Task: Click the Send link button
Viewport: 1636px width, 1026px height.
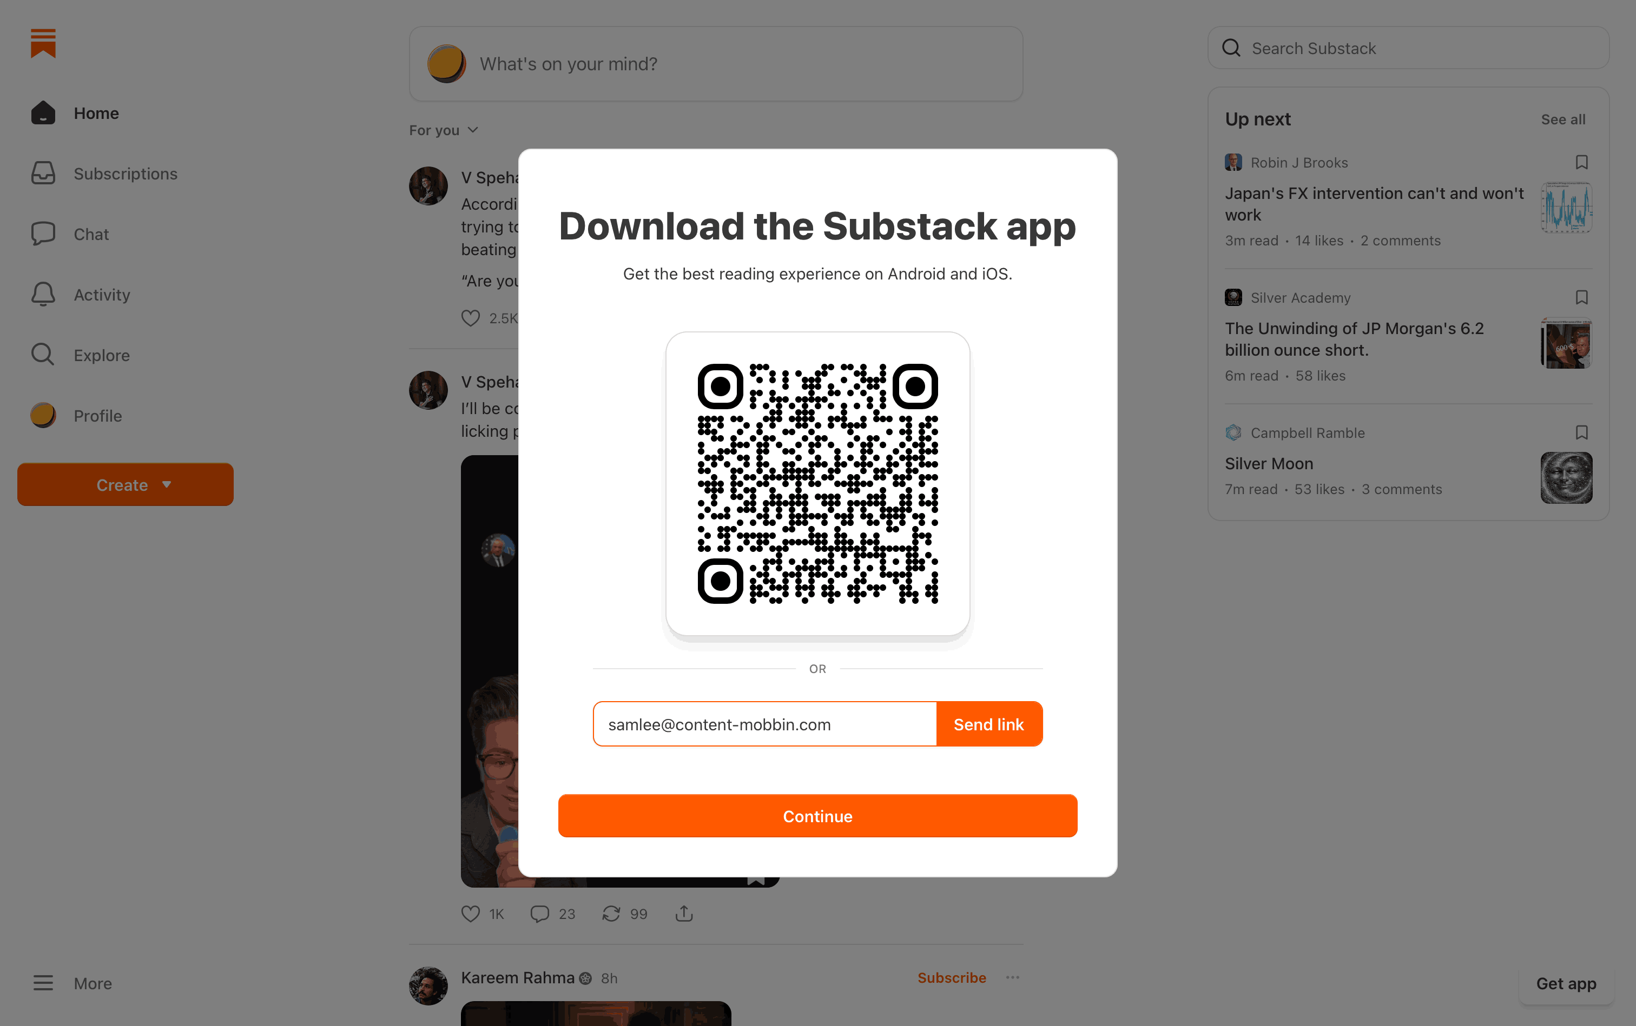Action: pos(988,724)
